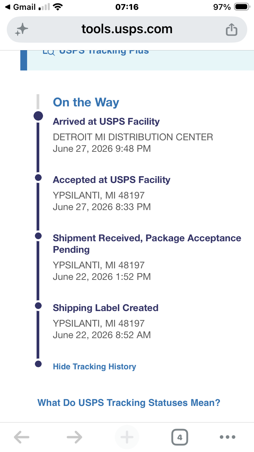The width and height of the screenshot is (254, 452).
Task: Go back with the left arrow icon
Action: (x=22, y=437)
